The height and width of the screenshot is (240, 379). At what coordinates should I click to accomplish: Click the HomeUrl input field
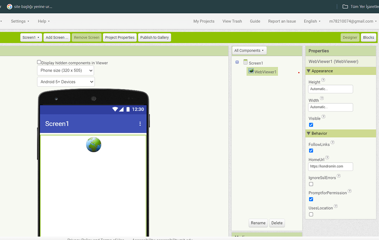point(330,167)
